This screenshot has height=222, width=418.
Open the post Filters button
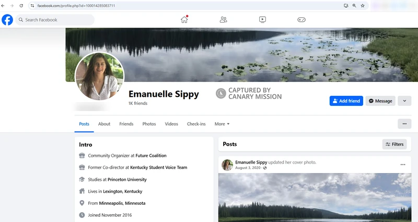(x=394, y=144)
